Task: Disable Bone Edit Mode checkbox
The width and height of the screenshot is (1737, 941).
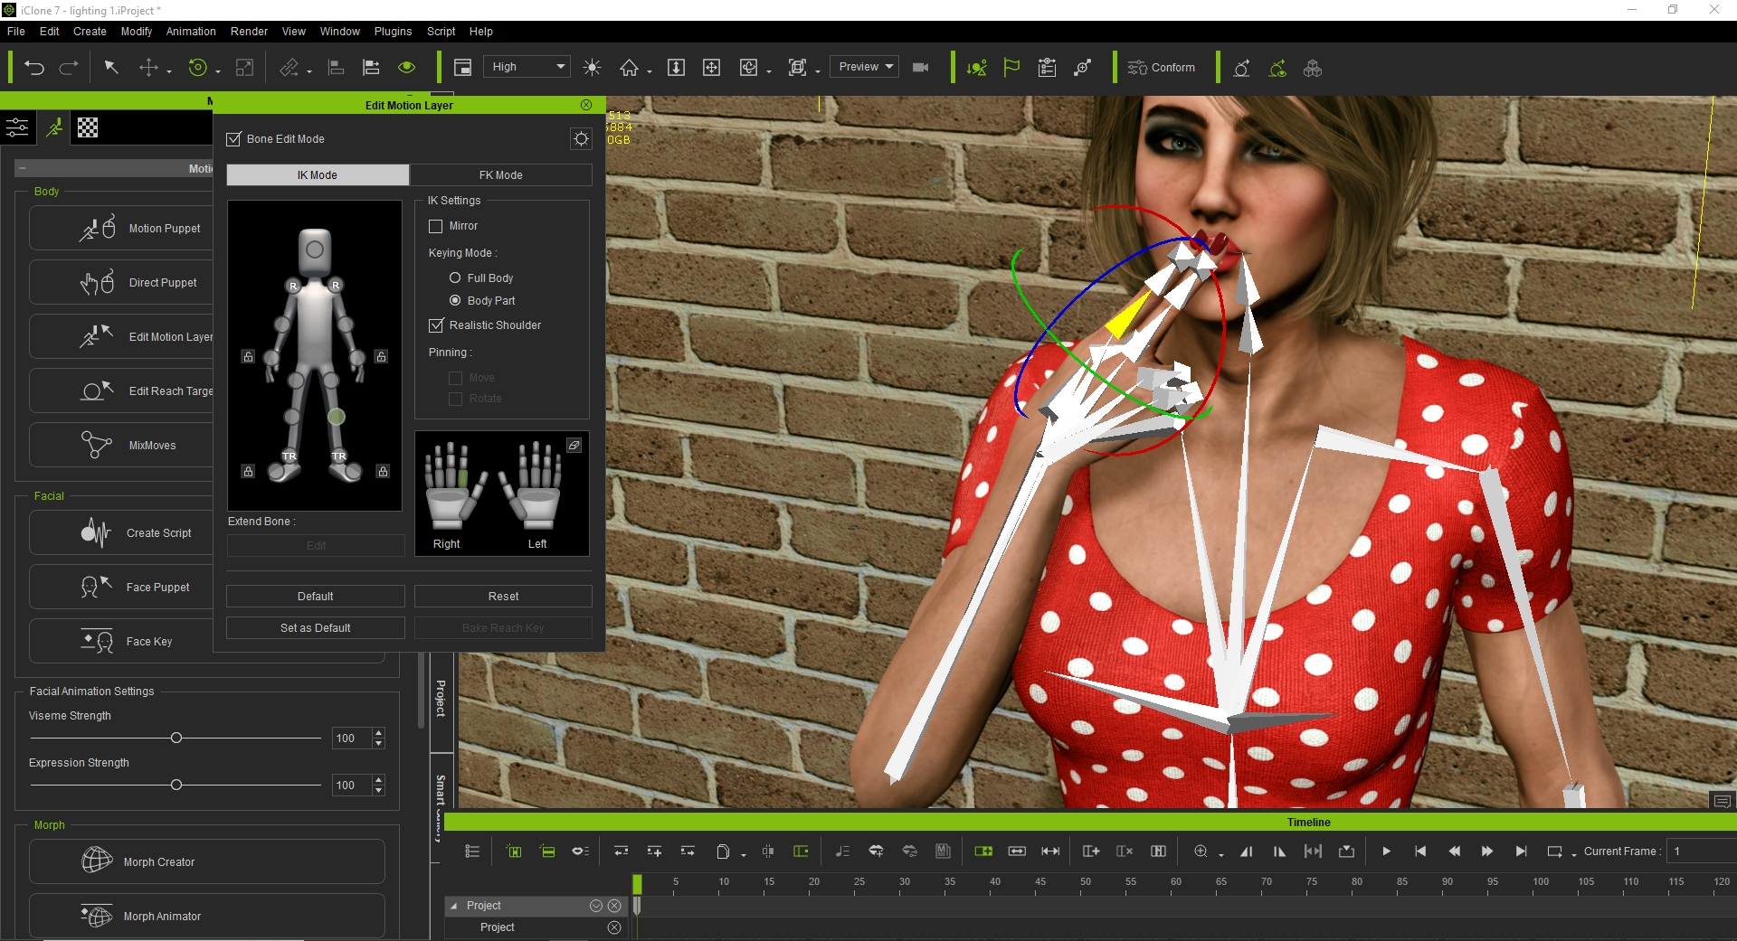Action: pos(233,138)
